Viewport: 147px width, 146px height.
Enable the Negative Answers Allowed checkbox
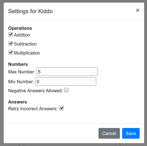[x=66, y=90]
